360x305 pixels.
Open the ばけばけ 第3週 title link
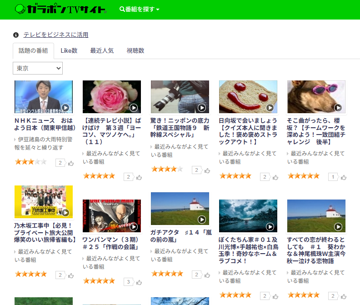coord(112,131)
